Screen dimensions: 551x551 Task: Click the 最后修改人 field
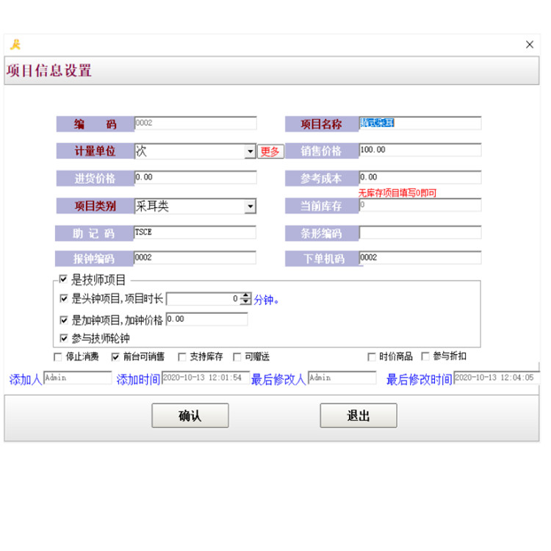[342, 378]
